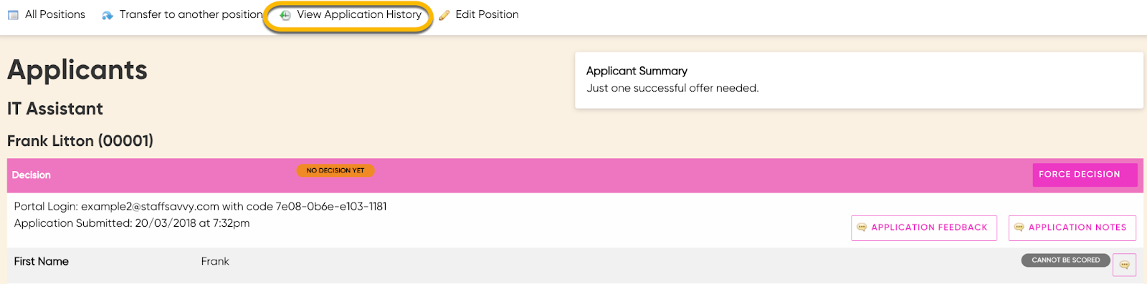Image resolution: width=1147 pixels, height=284 pixels.
Task: Open Application Notes
Action: [1072, 227]
